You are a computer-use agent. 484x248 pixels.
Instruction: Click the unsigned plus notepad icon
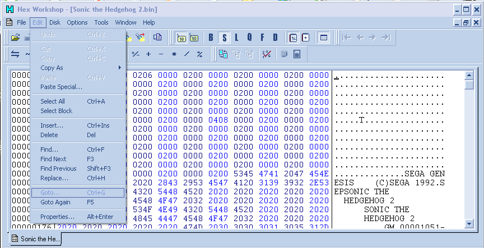coord(306,38)
